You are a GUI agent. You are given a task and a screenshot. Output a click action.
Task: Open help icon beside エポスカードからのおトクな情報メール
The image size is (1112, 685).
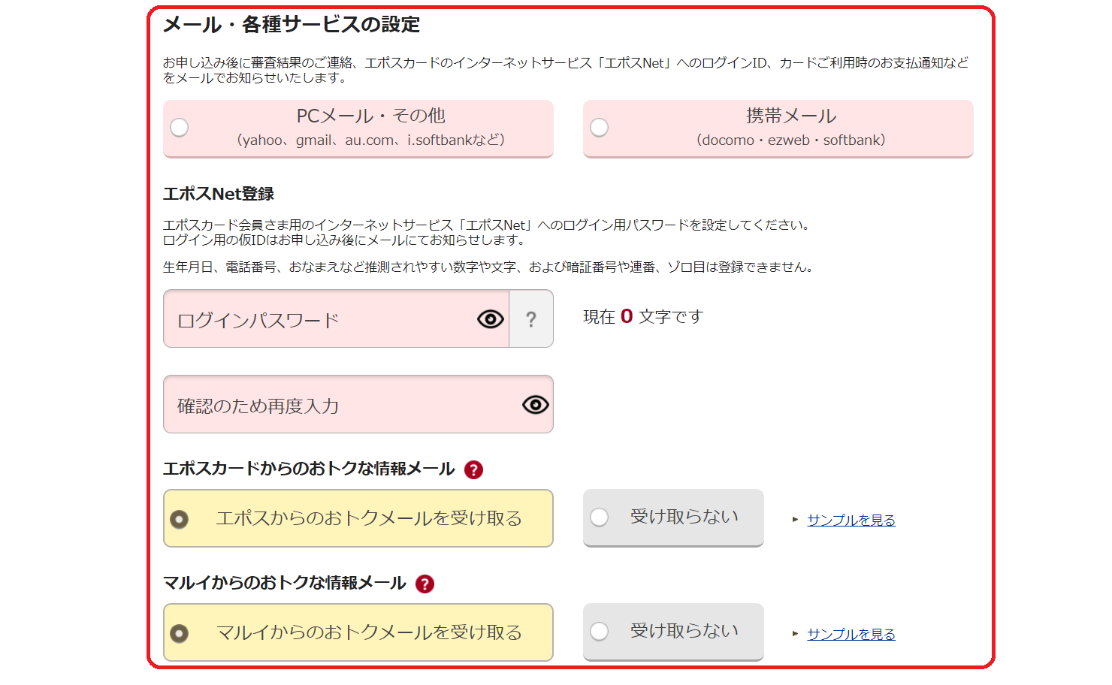pos(473,469)
